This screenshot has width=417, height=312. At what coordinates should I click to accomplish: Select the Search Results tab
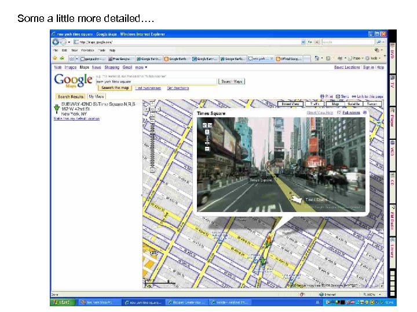click(x=71, y=96)
